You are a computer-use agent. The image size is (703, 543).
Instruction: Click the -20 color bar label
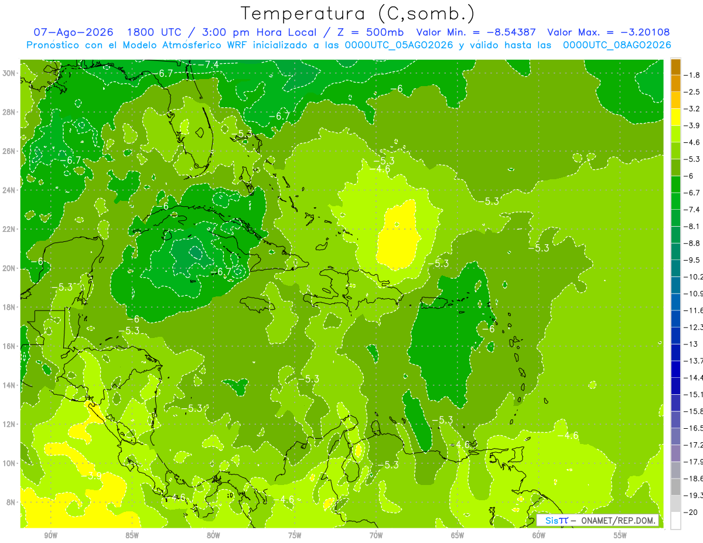[x=691, y=512]
